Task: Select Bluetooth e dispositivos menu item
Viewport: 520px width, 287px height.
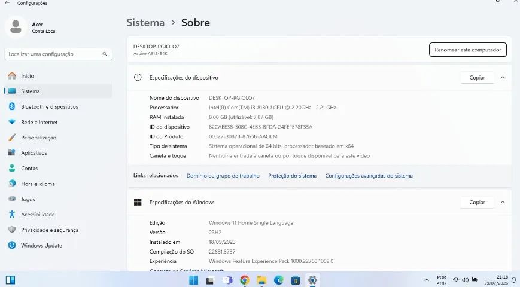Action: 58,106
